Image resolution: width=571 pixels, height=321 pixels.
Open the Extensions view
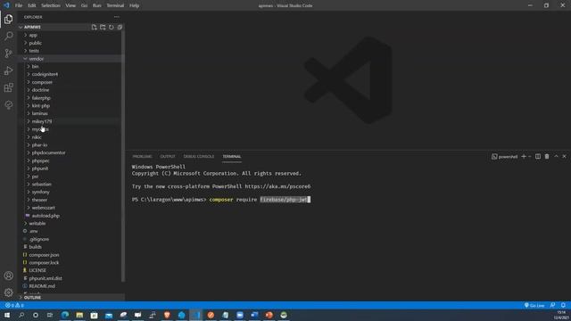click(8, 87)
